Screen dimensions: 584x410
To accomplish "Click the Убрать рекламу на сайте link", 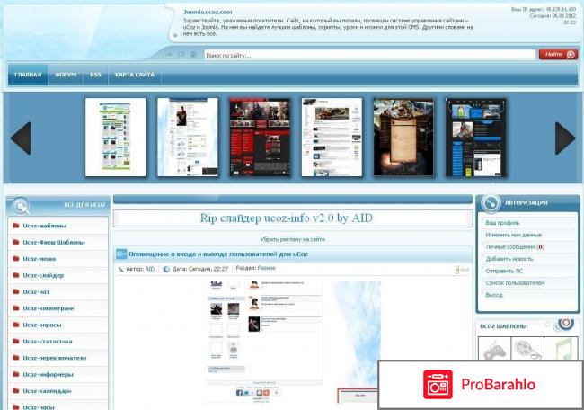I will (x=292, y=239).
